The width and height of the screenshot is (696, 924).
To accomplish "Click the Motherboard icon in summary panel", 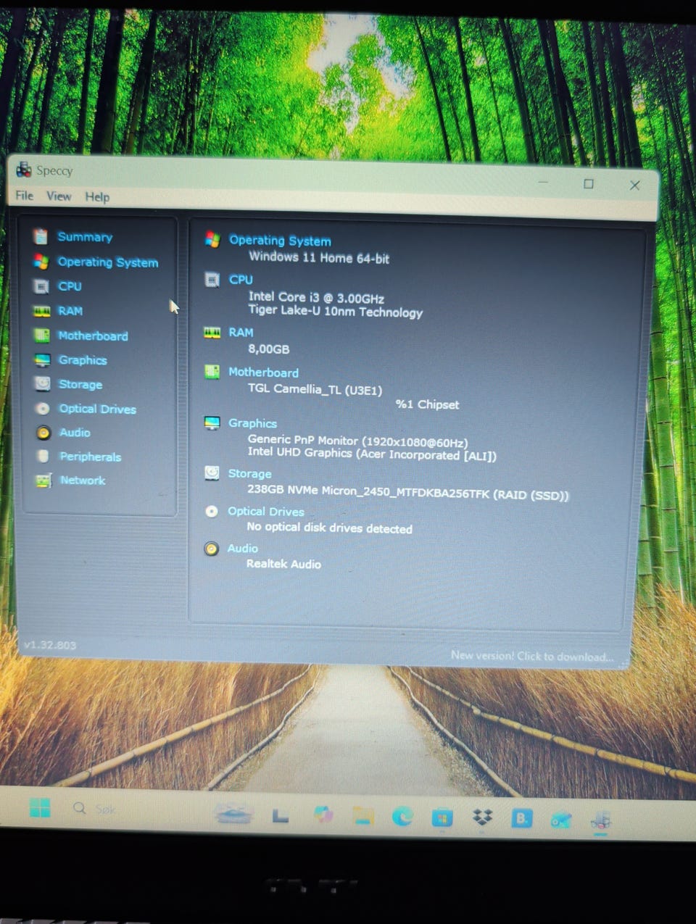I will 212,372.
